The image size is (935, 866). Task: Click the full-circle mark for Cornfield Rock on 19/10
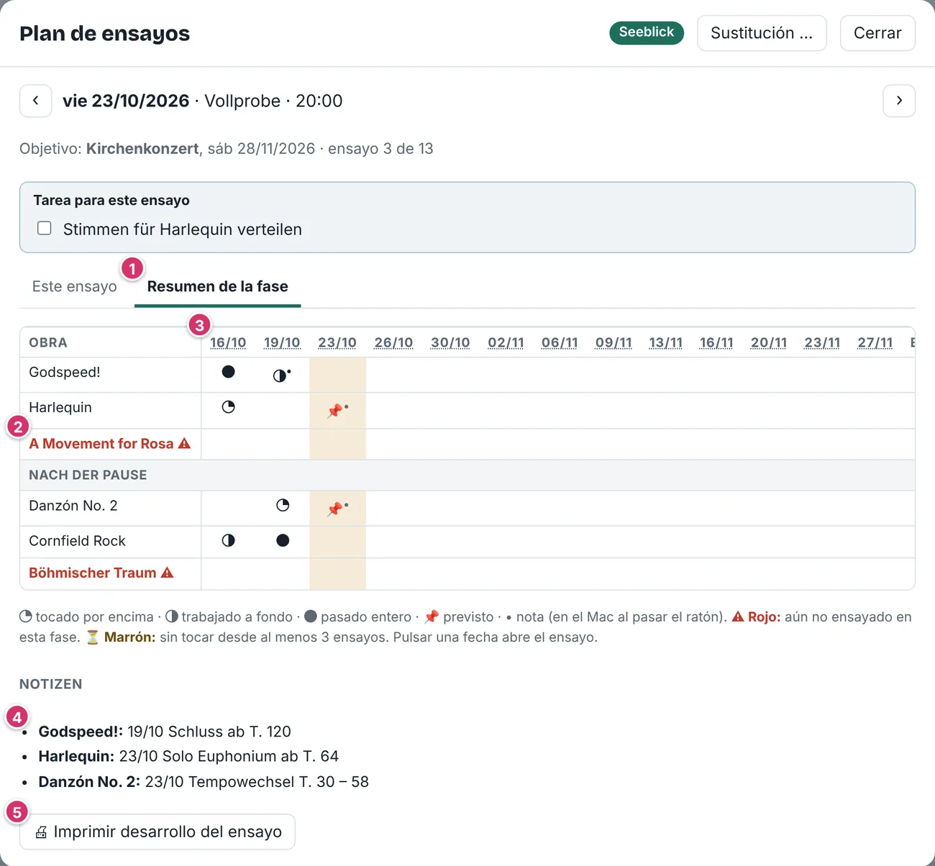(283, 540)
